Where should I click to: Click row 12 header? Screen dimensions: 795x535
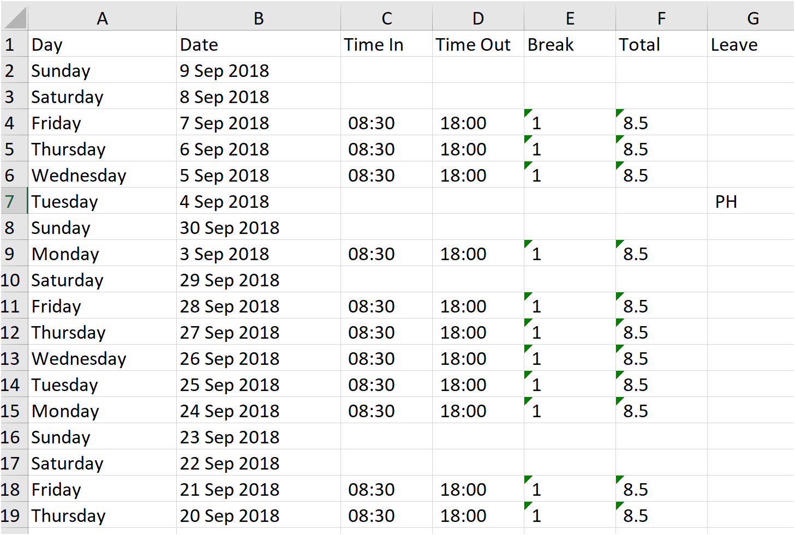point(10,333)
